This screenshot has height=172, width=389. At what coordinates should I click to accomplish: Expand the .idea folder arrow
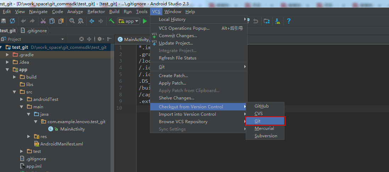(x=7, y=62)
